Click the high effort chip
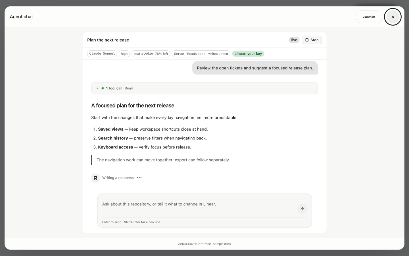Screen dimensions: 409x256 [x=124, y=53]
